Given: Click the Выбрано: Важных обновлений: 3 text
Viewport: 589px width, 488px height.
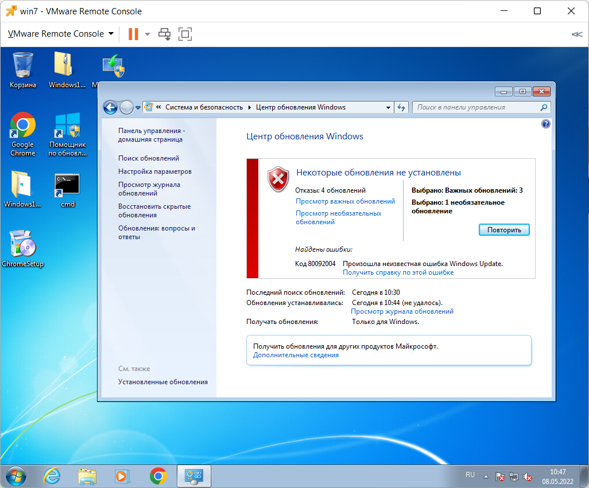Looking at the screenshot, I should [467, 190].
